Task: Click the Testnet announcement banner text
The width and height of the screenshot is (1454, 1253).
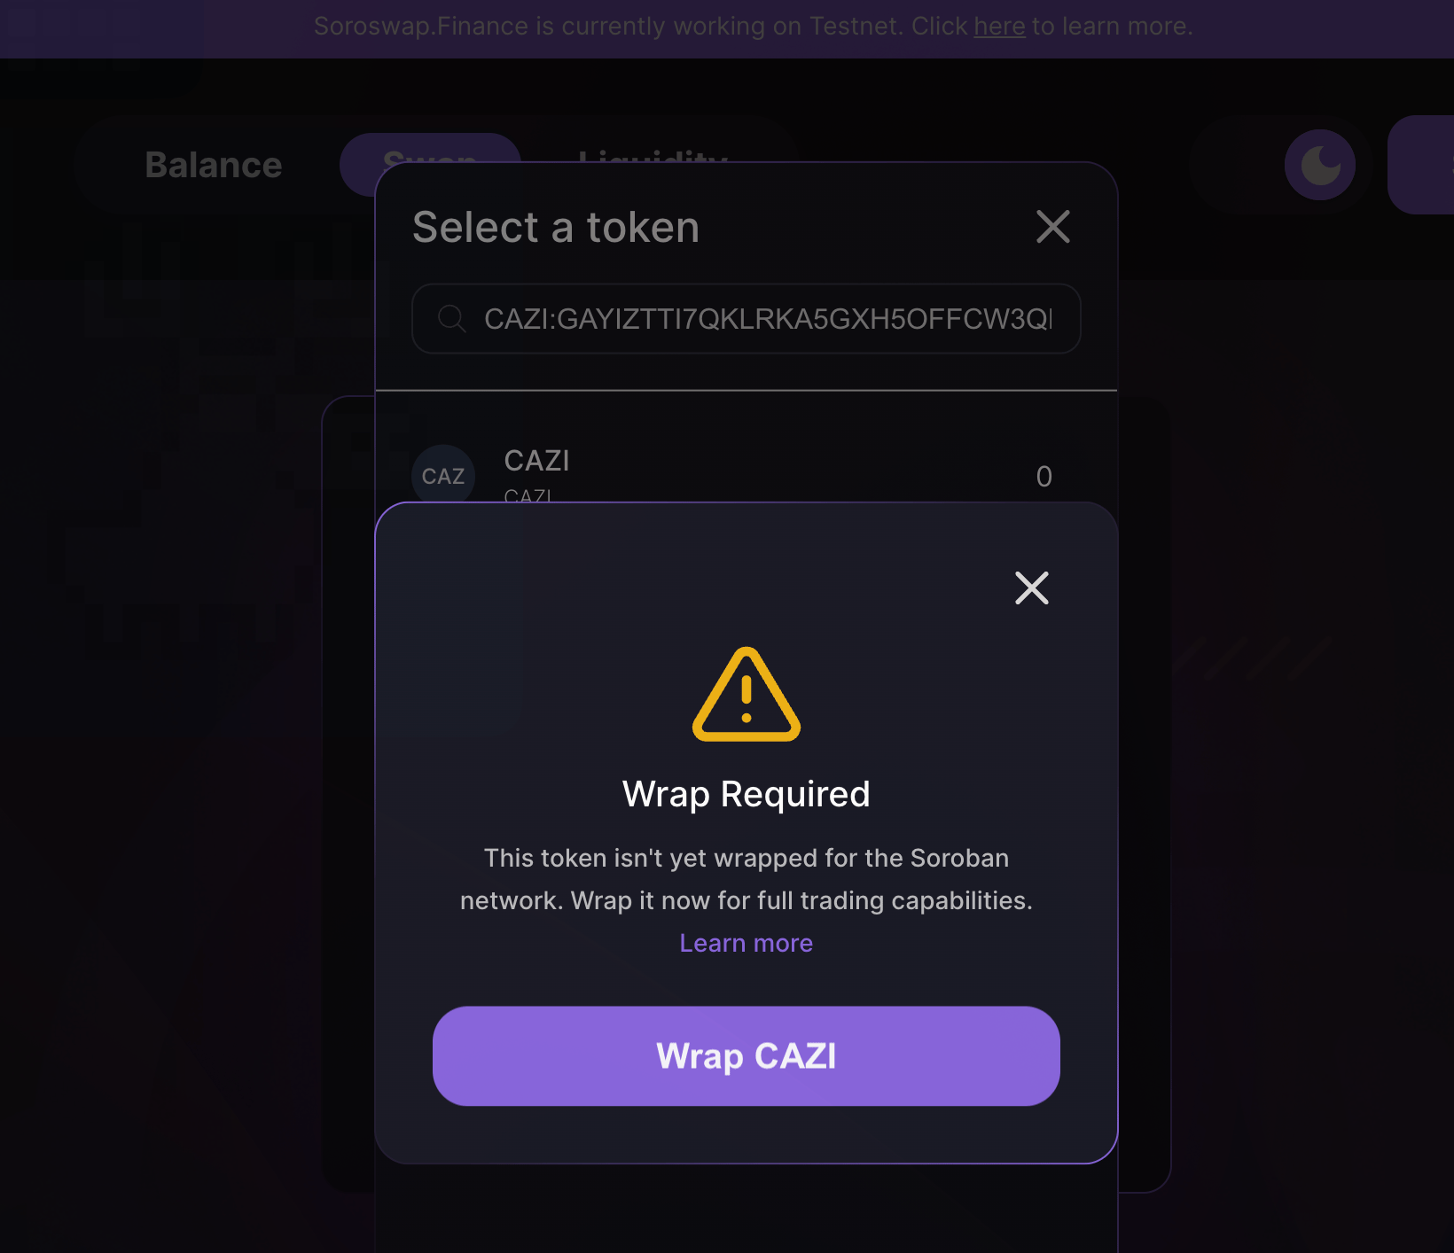Action: coord(754,27)
